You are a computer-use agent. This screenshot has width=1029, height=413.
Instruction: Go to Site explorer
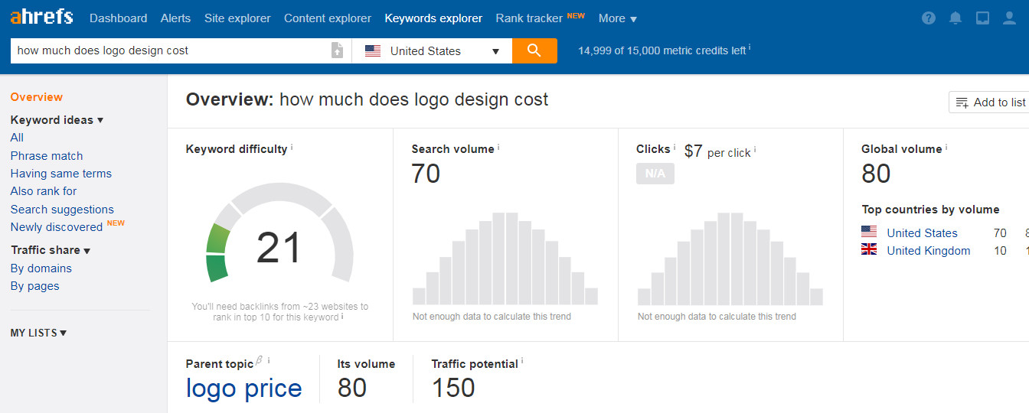[x=237, y=18]
